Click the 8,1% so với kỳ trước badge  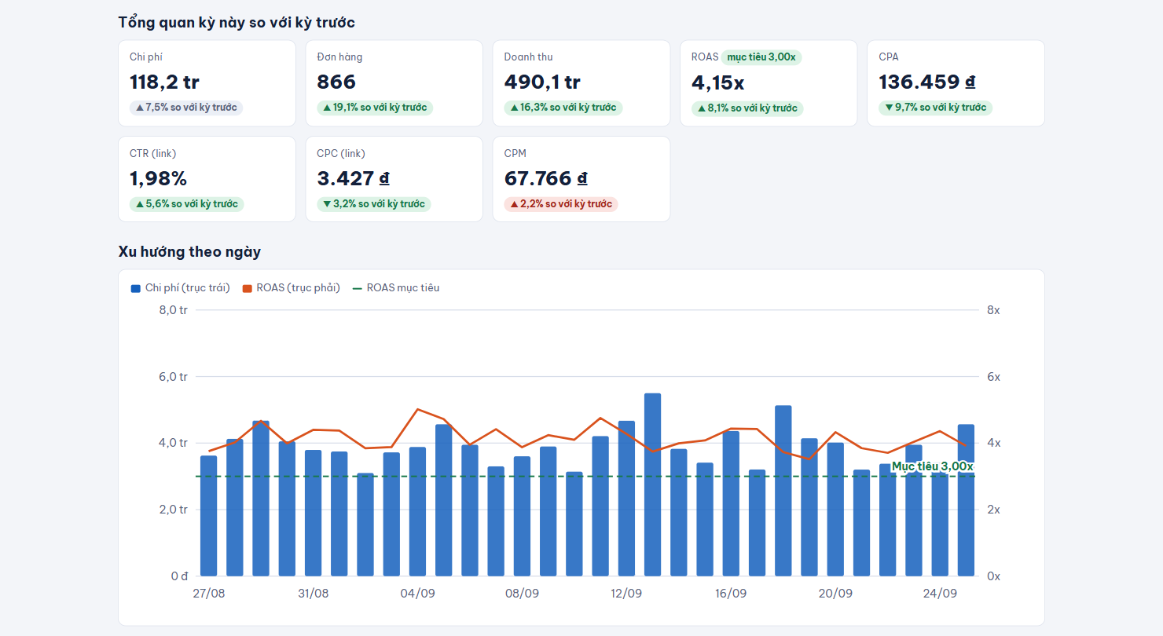[747, 108]
